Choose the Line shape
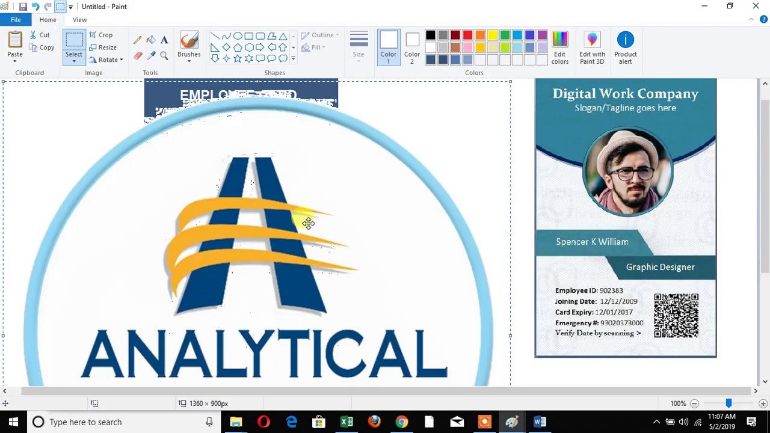 (215, 36)
